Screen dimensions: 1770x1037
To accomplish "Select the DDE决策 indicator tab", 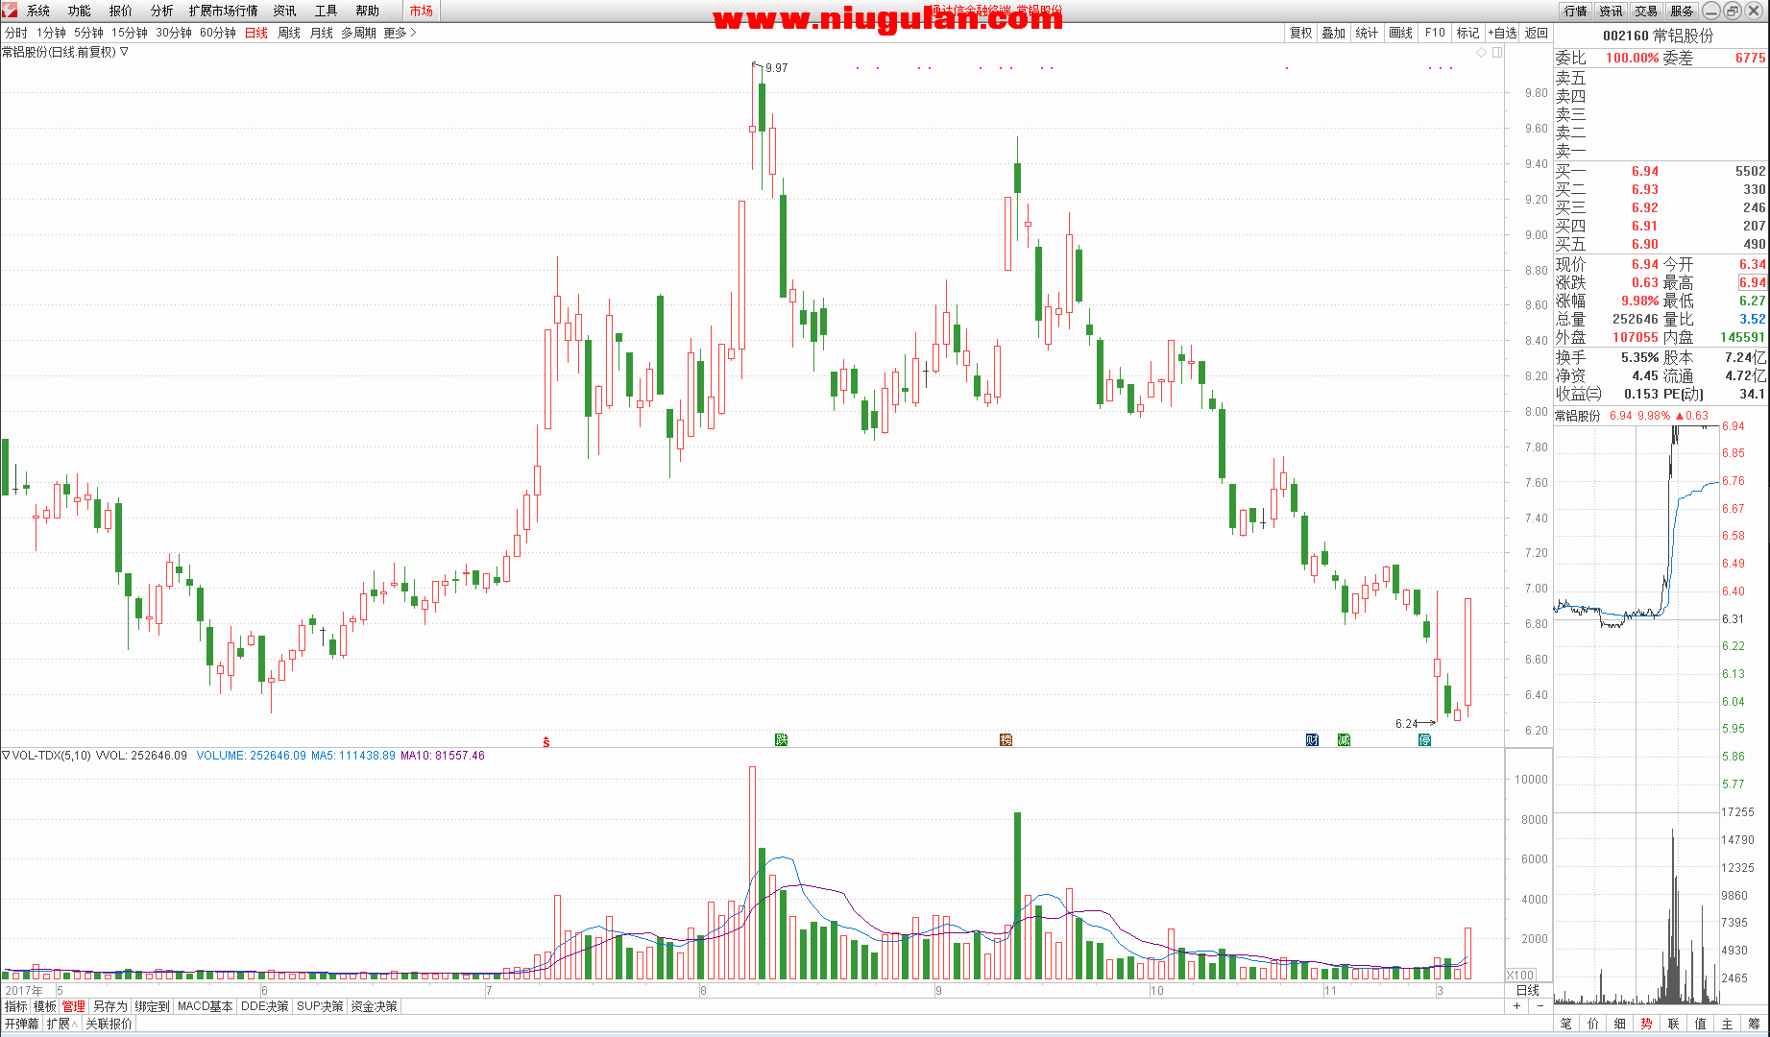I will [x=265, y=1006].
